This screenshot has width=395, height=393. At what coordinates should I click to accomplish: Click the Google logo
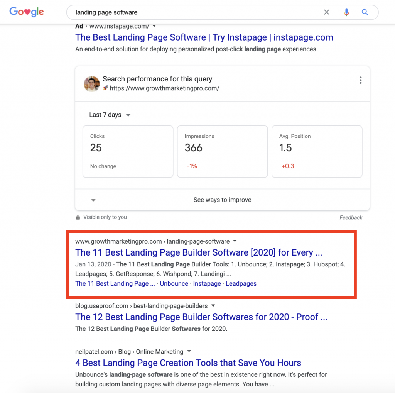tap(27, 12)
